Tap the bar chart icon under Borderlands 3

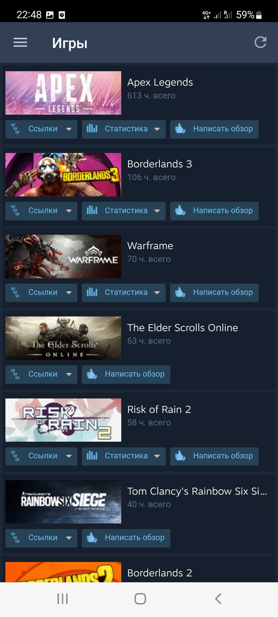(x=92, y=211)
